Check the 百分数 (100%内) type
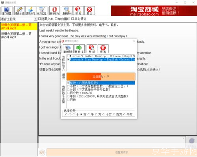Screen dimensions: 197x157 (x=68, y=93)
